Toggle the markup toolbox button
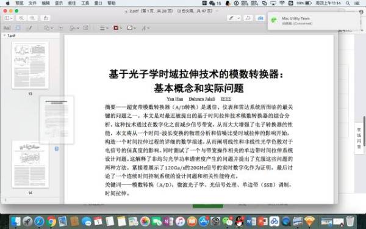The image size is (366, 229). click(260, 18)
